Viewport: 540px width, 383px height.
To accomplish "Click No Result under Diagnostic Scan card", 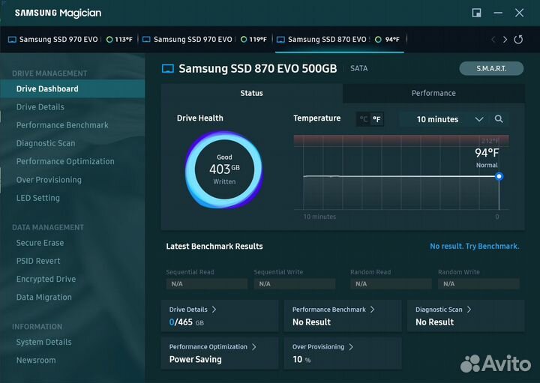I will (x=434, y=322).
